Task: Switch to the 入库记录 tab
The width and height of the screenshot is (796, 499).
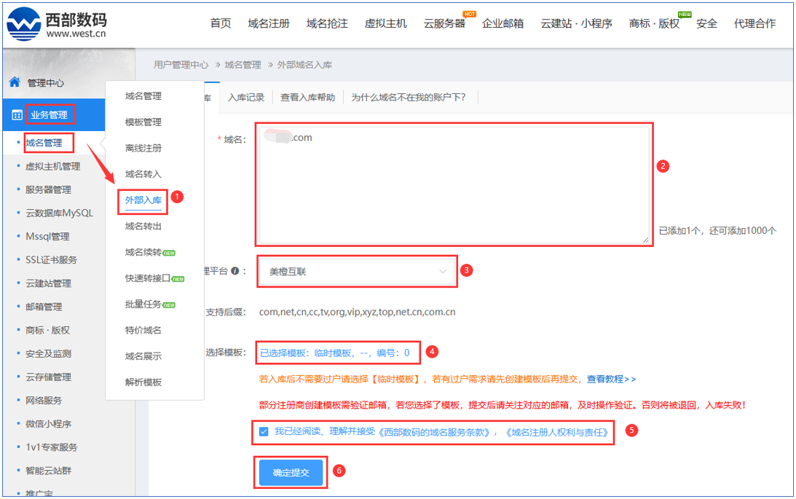Action: (x=246, y=97)
